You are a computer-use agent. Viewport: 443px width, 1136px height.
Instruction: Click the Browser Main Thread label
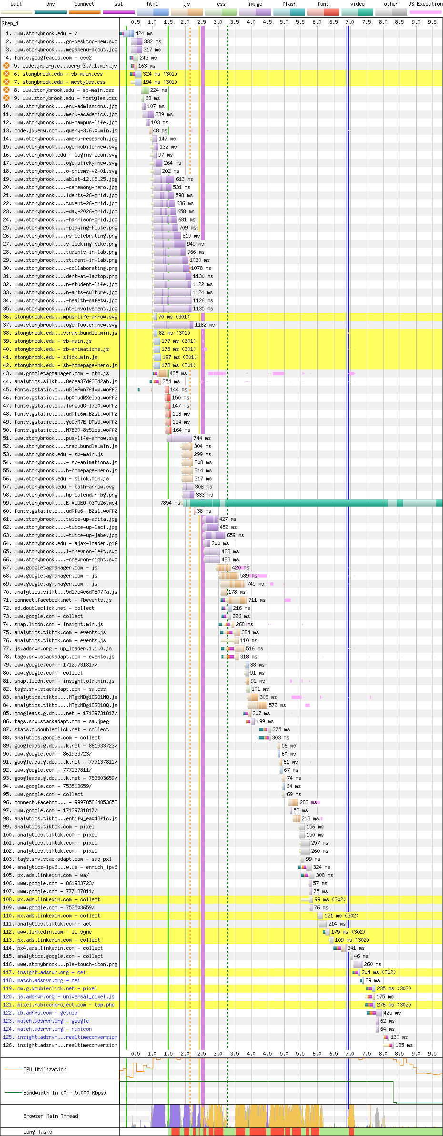pos(50,1116)
